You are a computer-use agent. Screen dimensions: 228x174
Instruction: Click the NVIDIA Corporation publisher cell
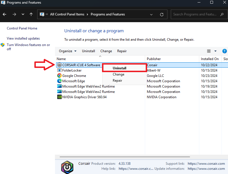pyautogui.click(x=161, y=97)
